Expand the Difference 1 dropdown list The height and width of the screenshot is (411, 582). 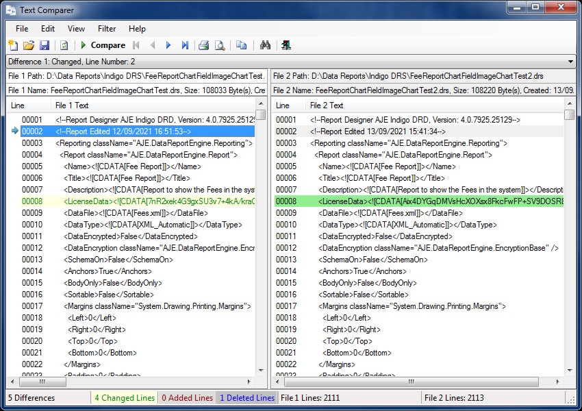[571, 62]
